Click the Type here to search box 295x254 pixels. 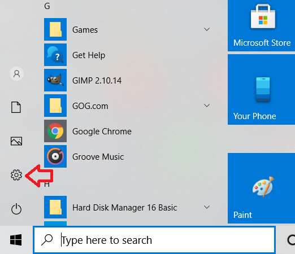(154, 240)
